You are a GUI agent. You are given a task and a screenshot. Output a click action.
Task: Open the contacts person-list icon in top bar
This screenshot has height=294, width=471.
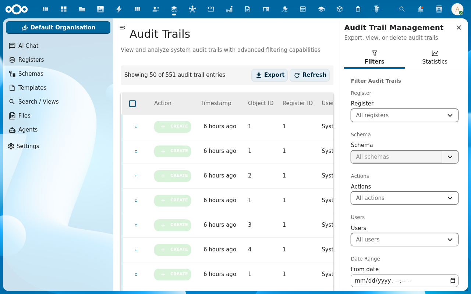156,9
